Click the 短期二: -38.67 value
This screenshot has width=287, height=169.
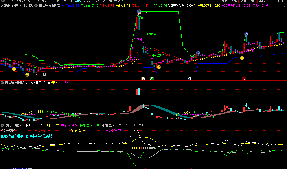point(91,125)
